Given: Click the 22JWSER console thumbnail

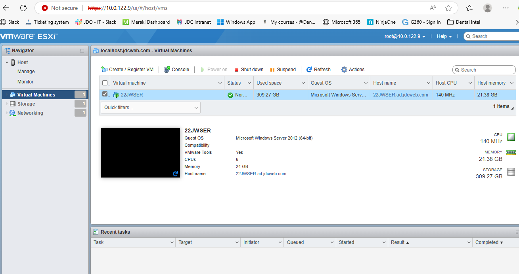Looking at the screenshot, I should tap(140, 153).
